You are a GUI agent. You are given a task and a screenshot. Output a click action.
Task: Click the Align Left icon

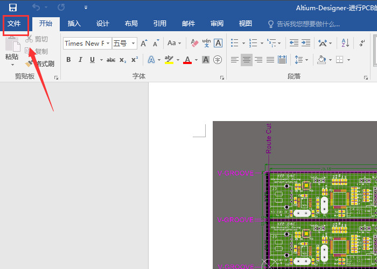(235, 60)
